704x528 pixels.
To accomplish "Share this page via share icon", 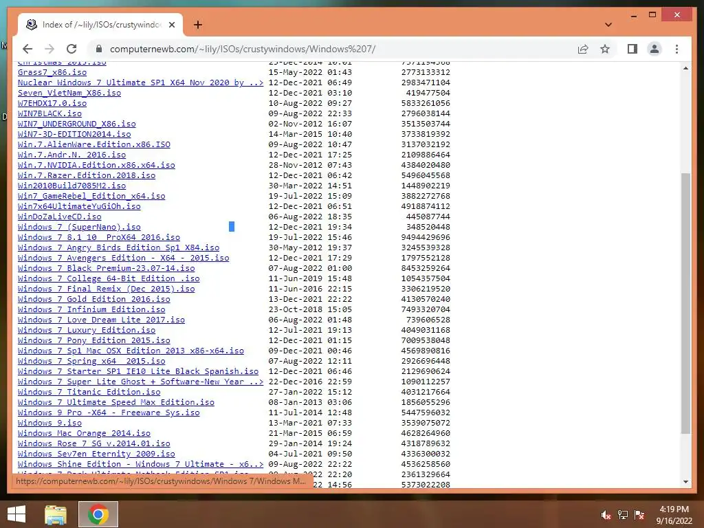I will tap(583, 49).
